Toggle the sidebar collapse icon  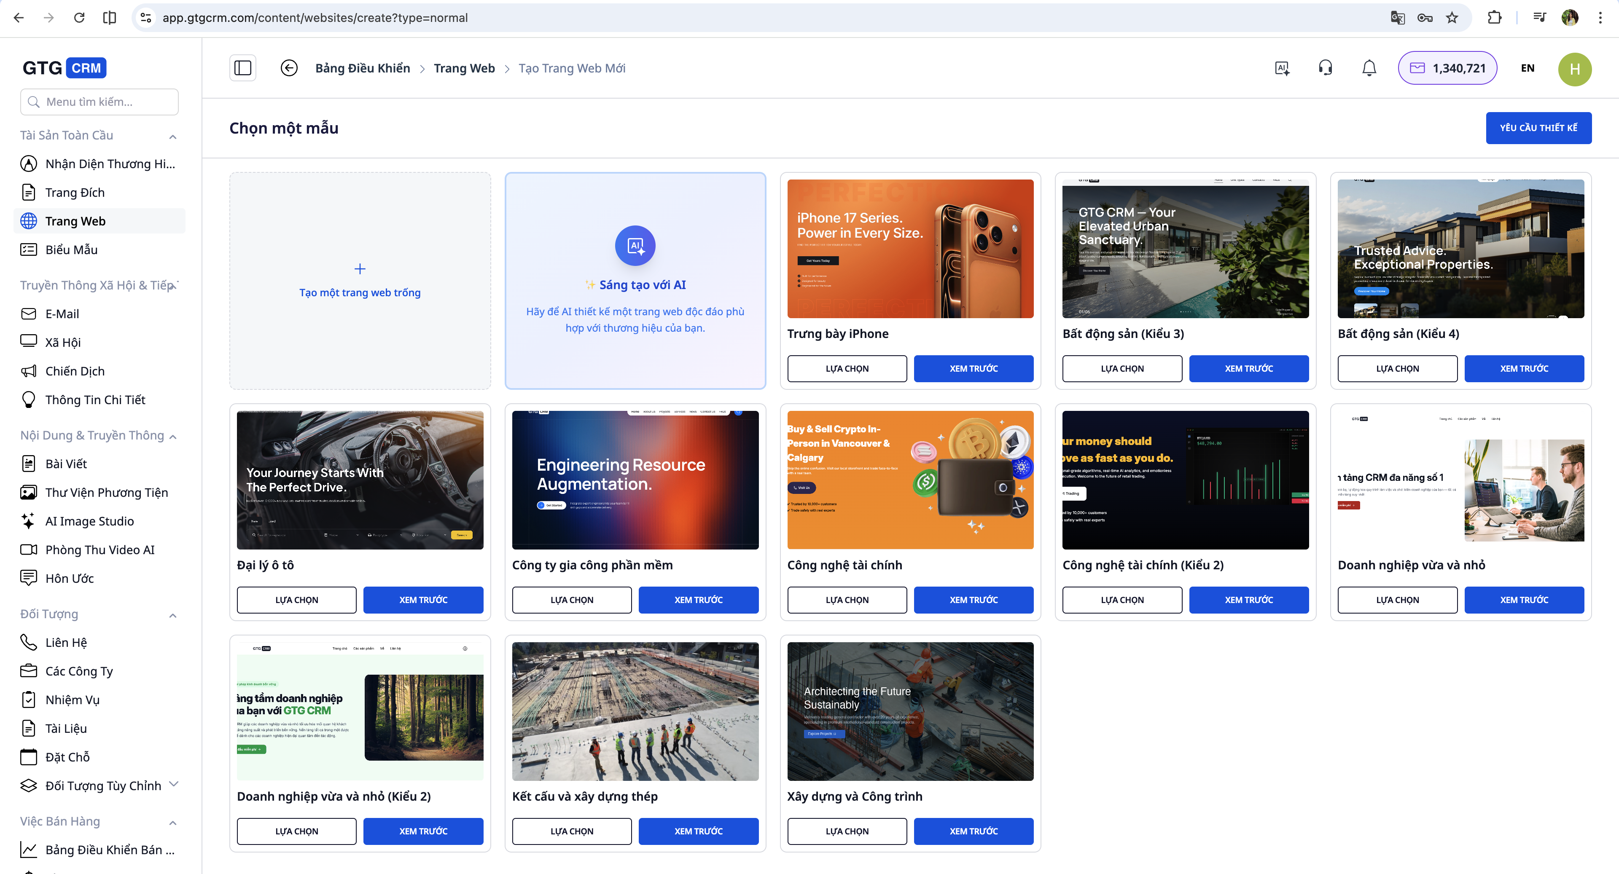point(242,67)
